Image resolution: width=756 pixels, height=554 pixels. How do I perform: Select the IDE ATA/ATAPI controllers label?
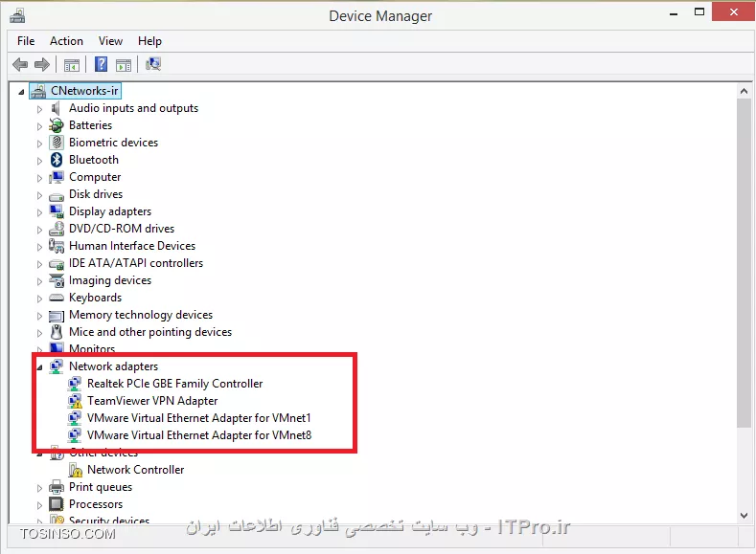tap(136, 263)
